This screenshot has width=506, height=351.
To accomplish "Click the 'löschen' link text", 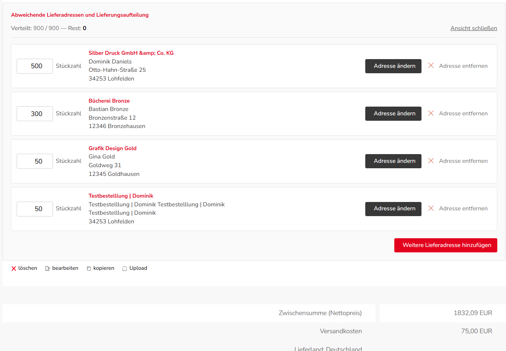I will [28, 268].
